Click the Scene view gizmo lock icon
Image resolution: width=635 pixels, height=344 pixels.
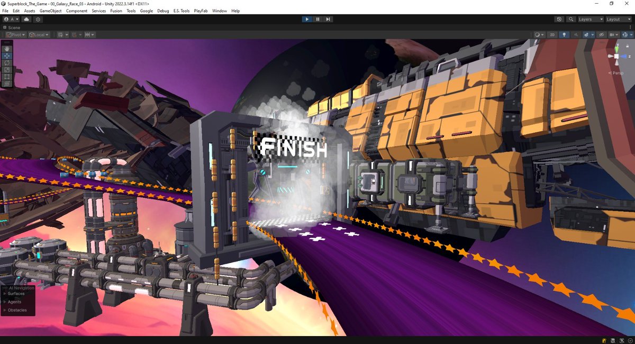[x=628, y=46]
